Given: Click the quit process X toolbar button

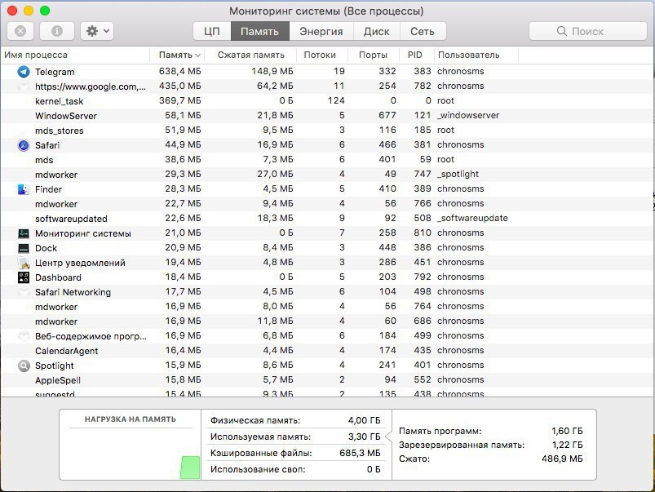Looking at the screenshot, I should [20, 31].
